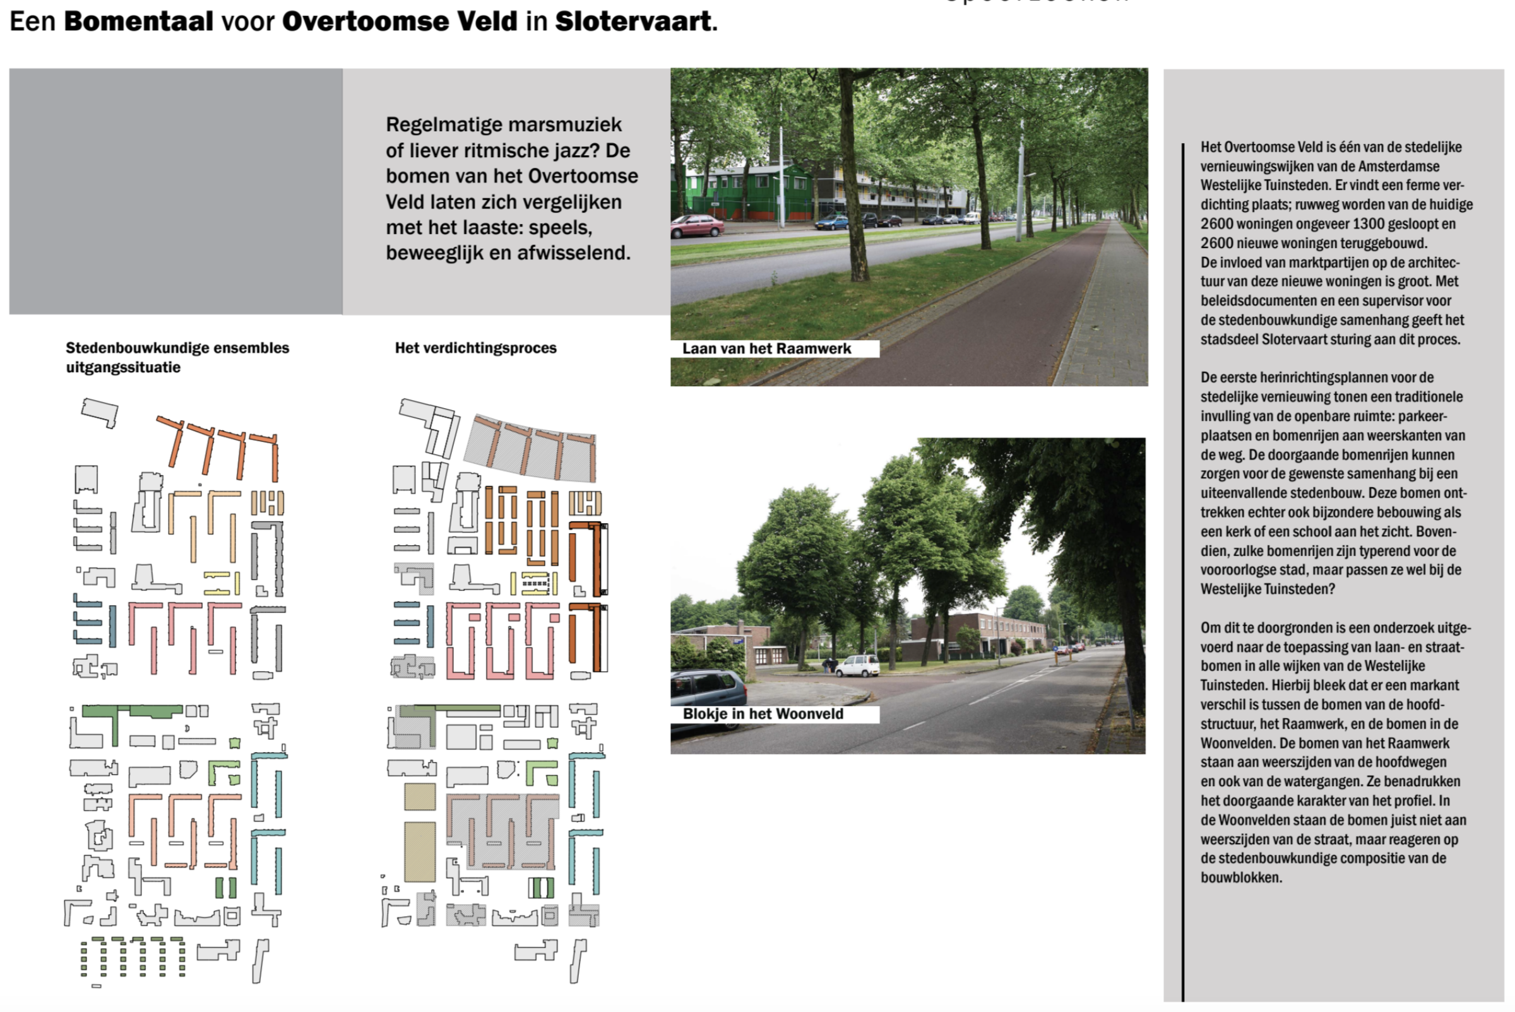Click the headline 'Een Bomentaal voor Overtoomse Veld in Slotervaart'
Viewport: 1515px width, 1012px height.
(x=364, y=21)
